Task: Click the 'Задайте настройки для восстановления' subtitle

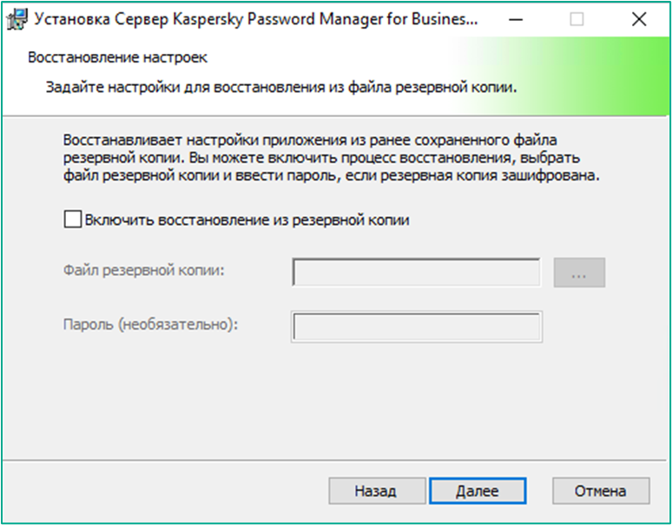Action: 281,88
